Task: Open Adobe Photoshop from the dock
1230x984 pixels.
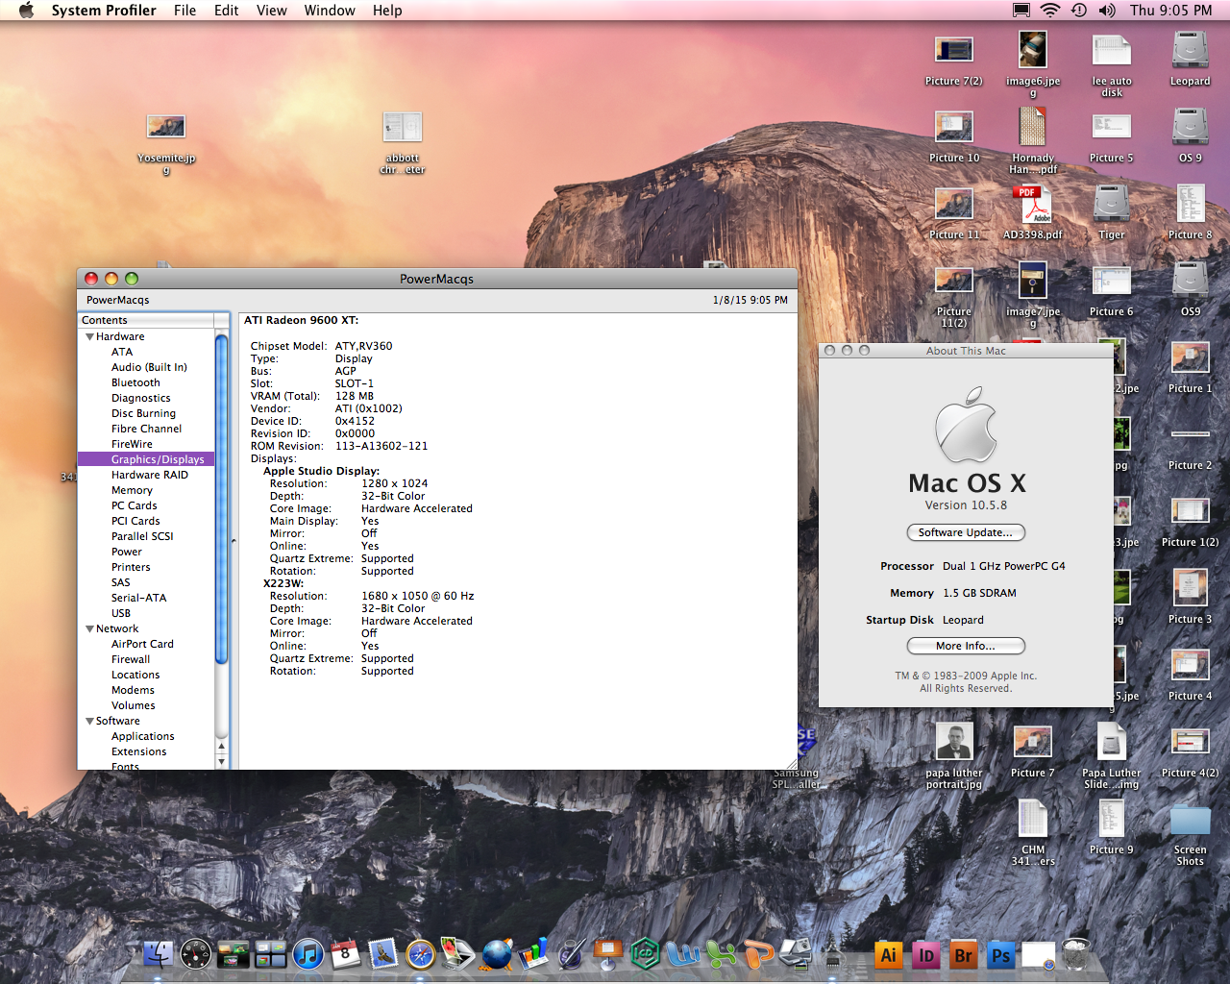Action: click(x=1000, y=955)
